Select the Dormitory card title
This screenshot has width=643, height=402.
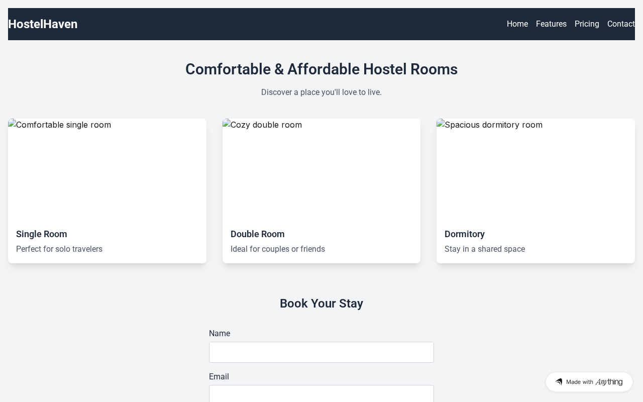465,234
